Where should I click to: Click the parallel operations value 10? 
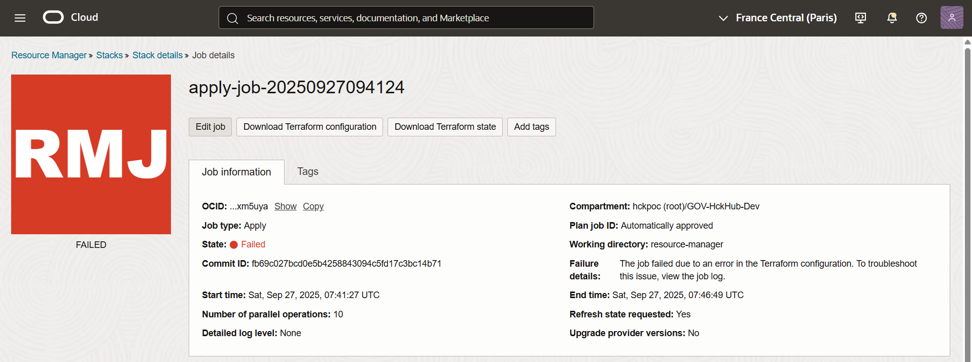pos(338,314)
